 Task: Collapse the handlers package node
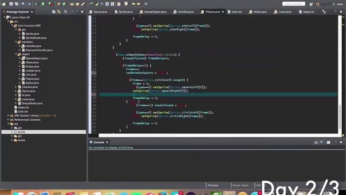coord(16,42)
